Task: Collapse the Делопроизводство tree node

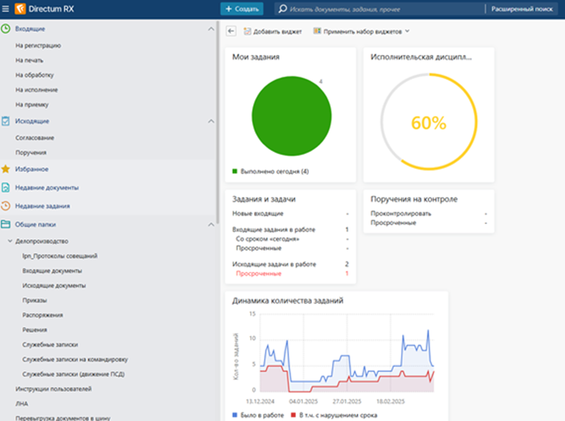Action: 10,241
